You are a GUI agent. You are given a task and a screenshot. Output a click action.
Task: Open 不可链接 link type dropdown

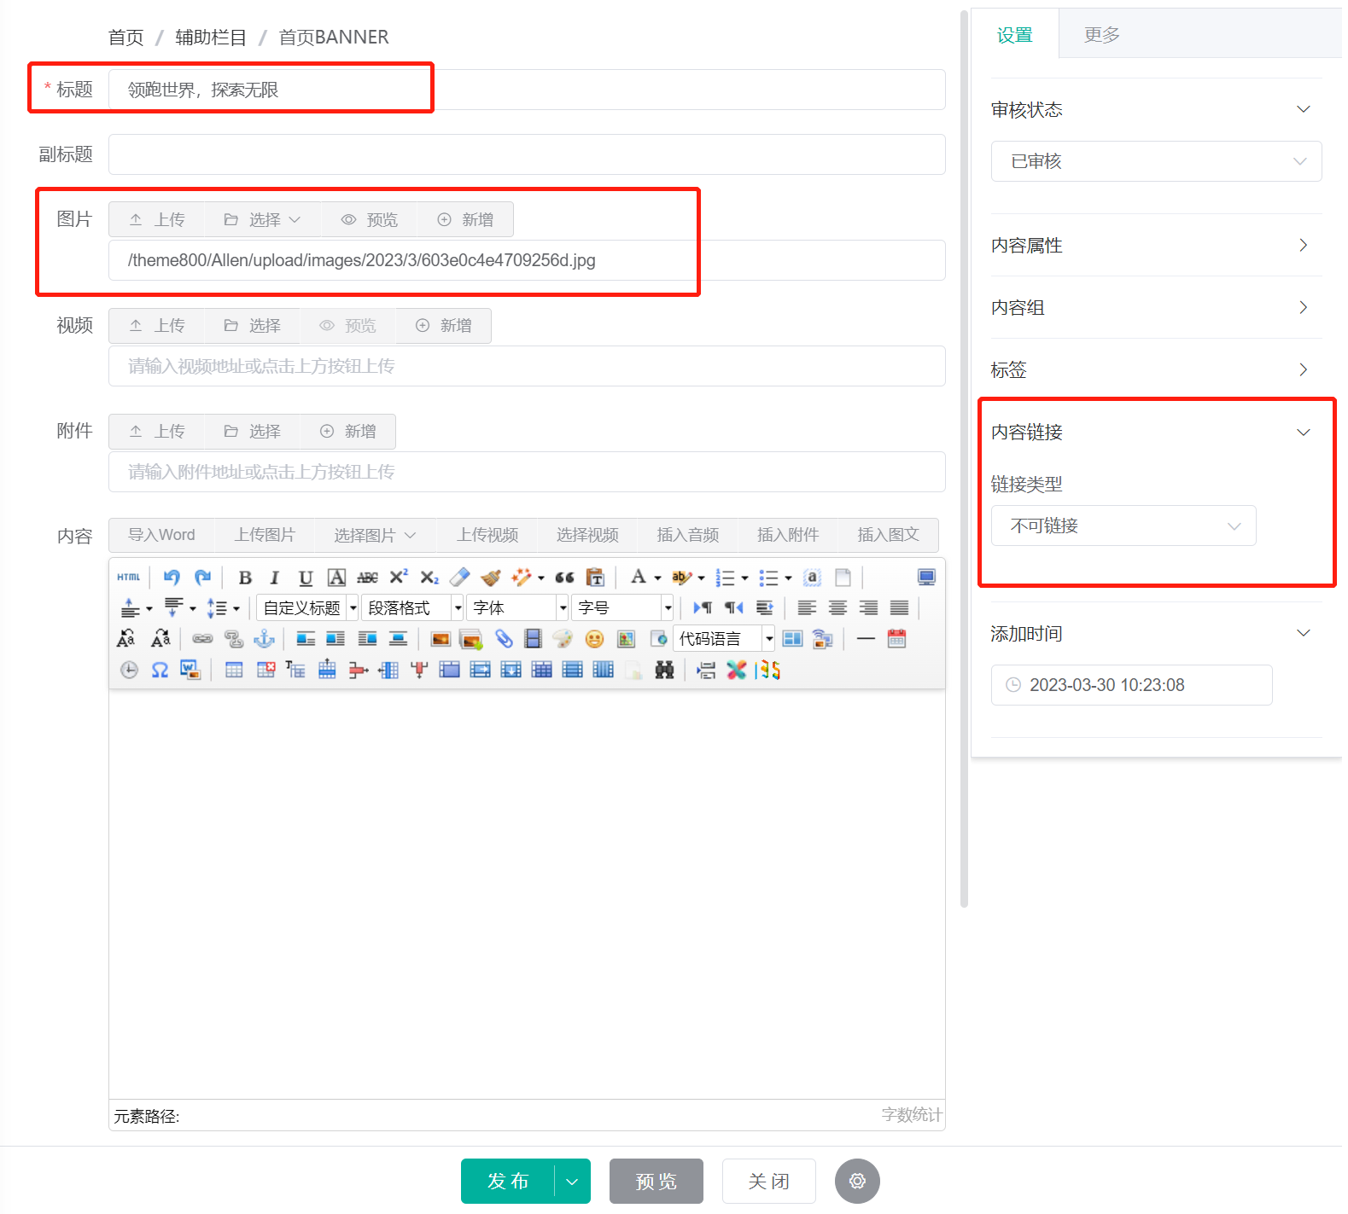coord(1123,526)
